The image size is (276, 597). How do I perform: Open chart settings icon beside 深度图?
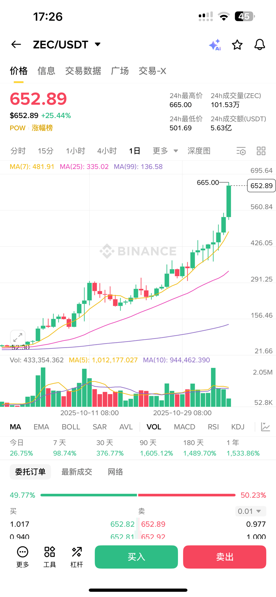241,151
